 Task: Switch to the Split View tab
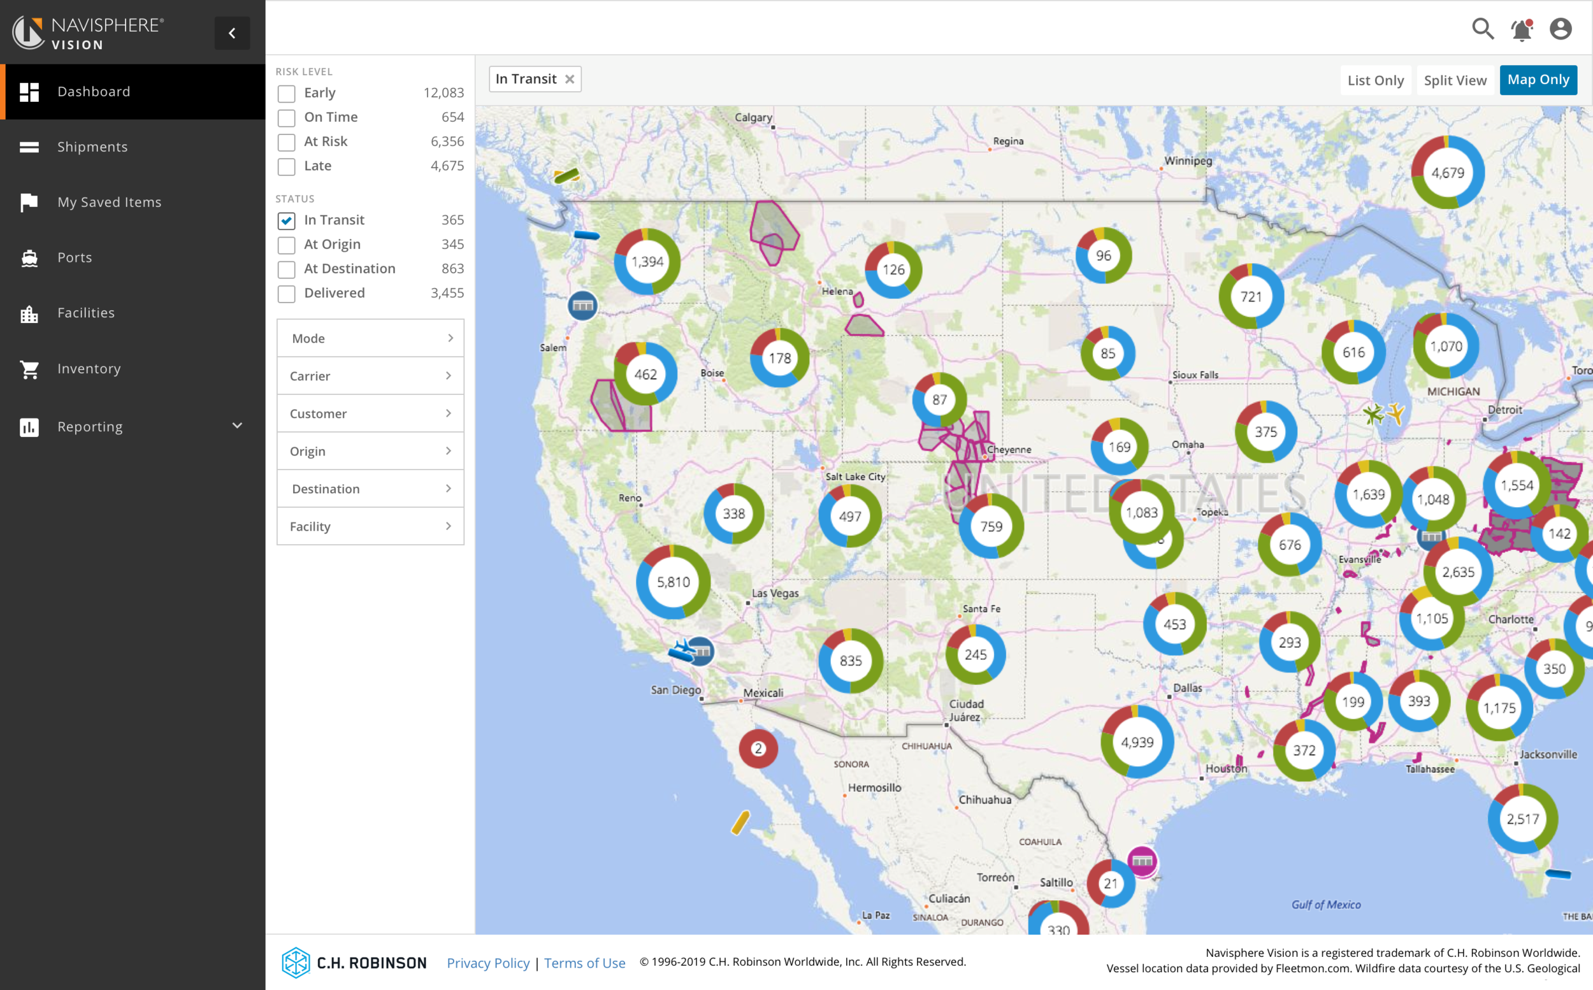point(1455,80)
